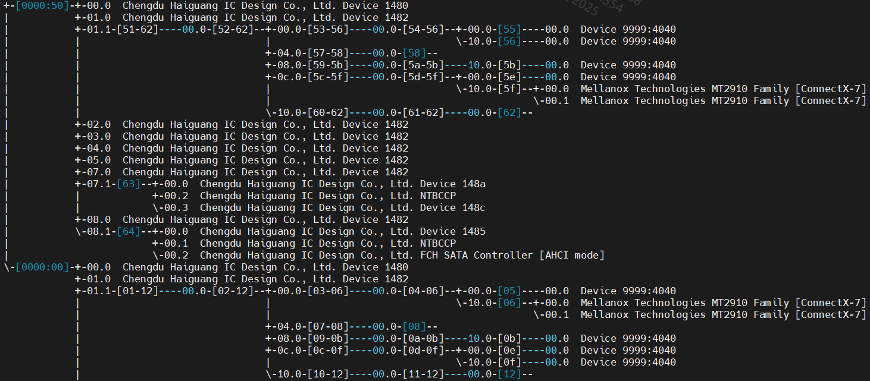Click bus range [5c-5f]
This screenshot has height=381, width=870.
coord(328,77)
